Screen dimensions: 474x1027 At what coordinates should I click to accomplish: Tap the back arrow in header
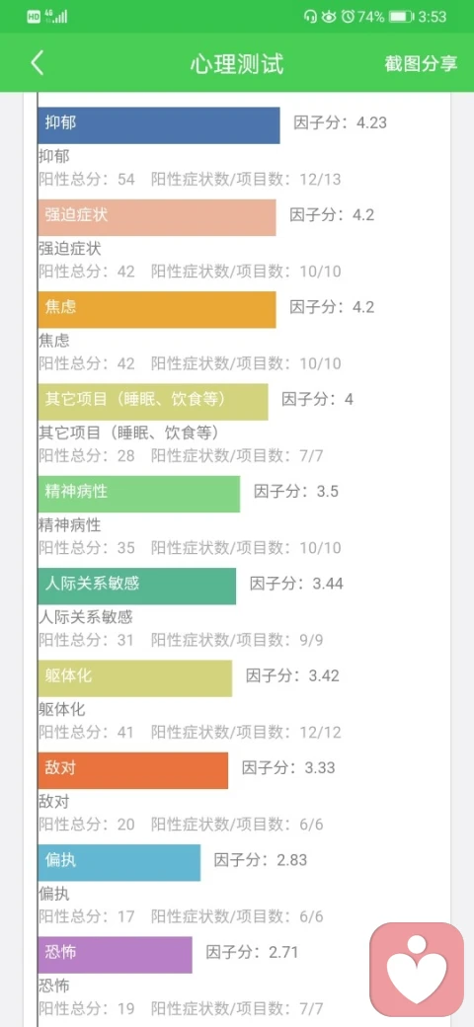pos(38,63)
